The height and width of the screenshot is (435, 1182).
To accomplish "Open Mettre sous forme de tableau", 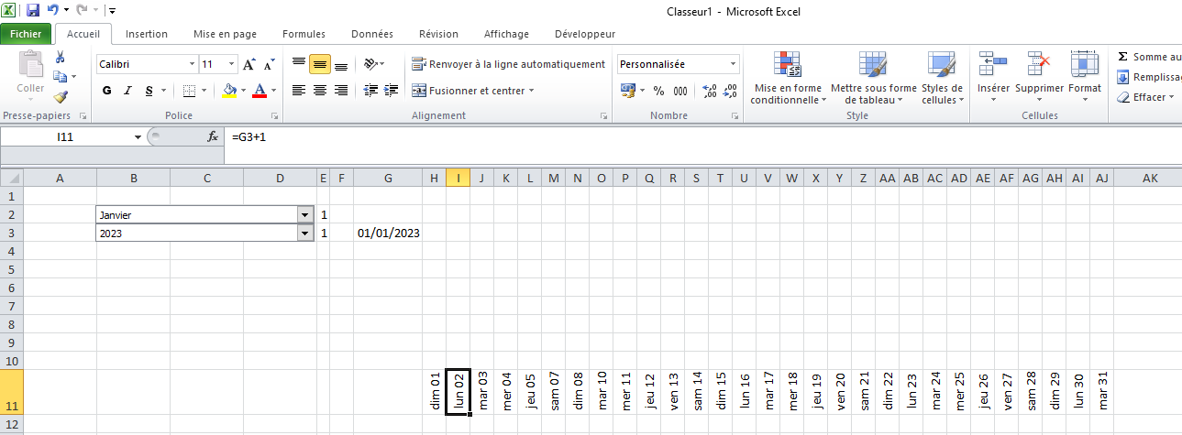I will click(873, 77).
